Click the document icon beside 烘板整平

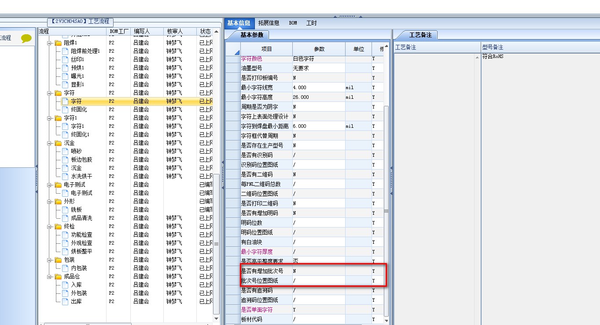[65, 251]
